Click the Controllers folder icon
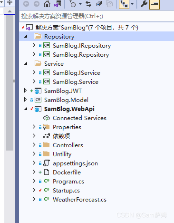This screenshot has width=174, height=223. point(47,145)
